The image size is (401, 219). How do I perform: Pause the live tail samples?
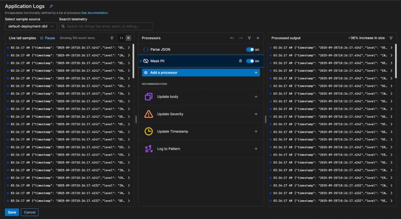coord(47,38)
